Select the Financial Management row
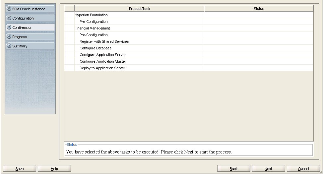This screenshot has width=323, height=174. pyautogui.click(x=189, y=28)
